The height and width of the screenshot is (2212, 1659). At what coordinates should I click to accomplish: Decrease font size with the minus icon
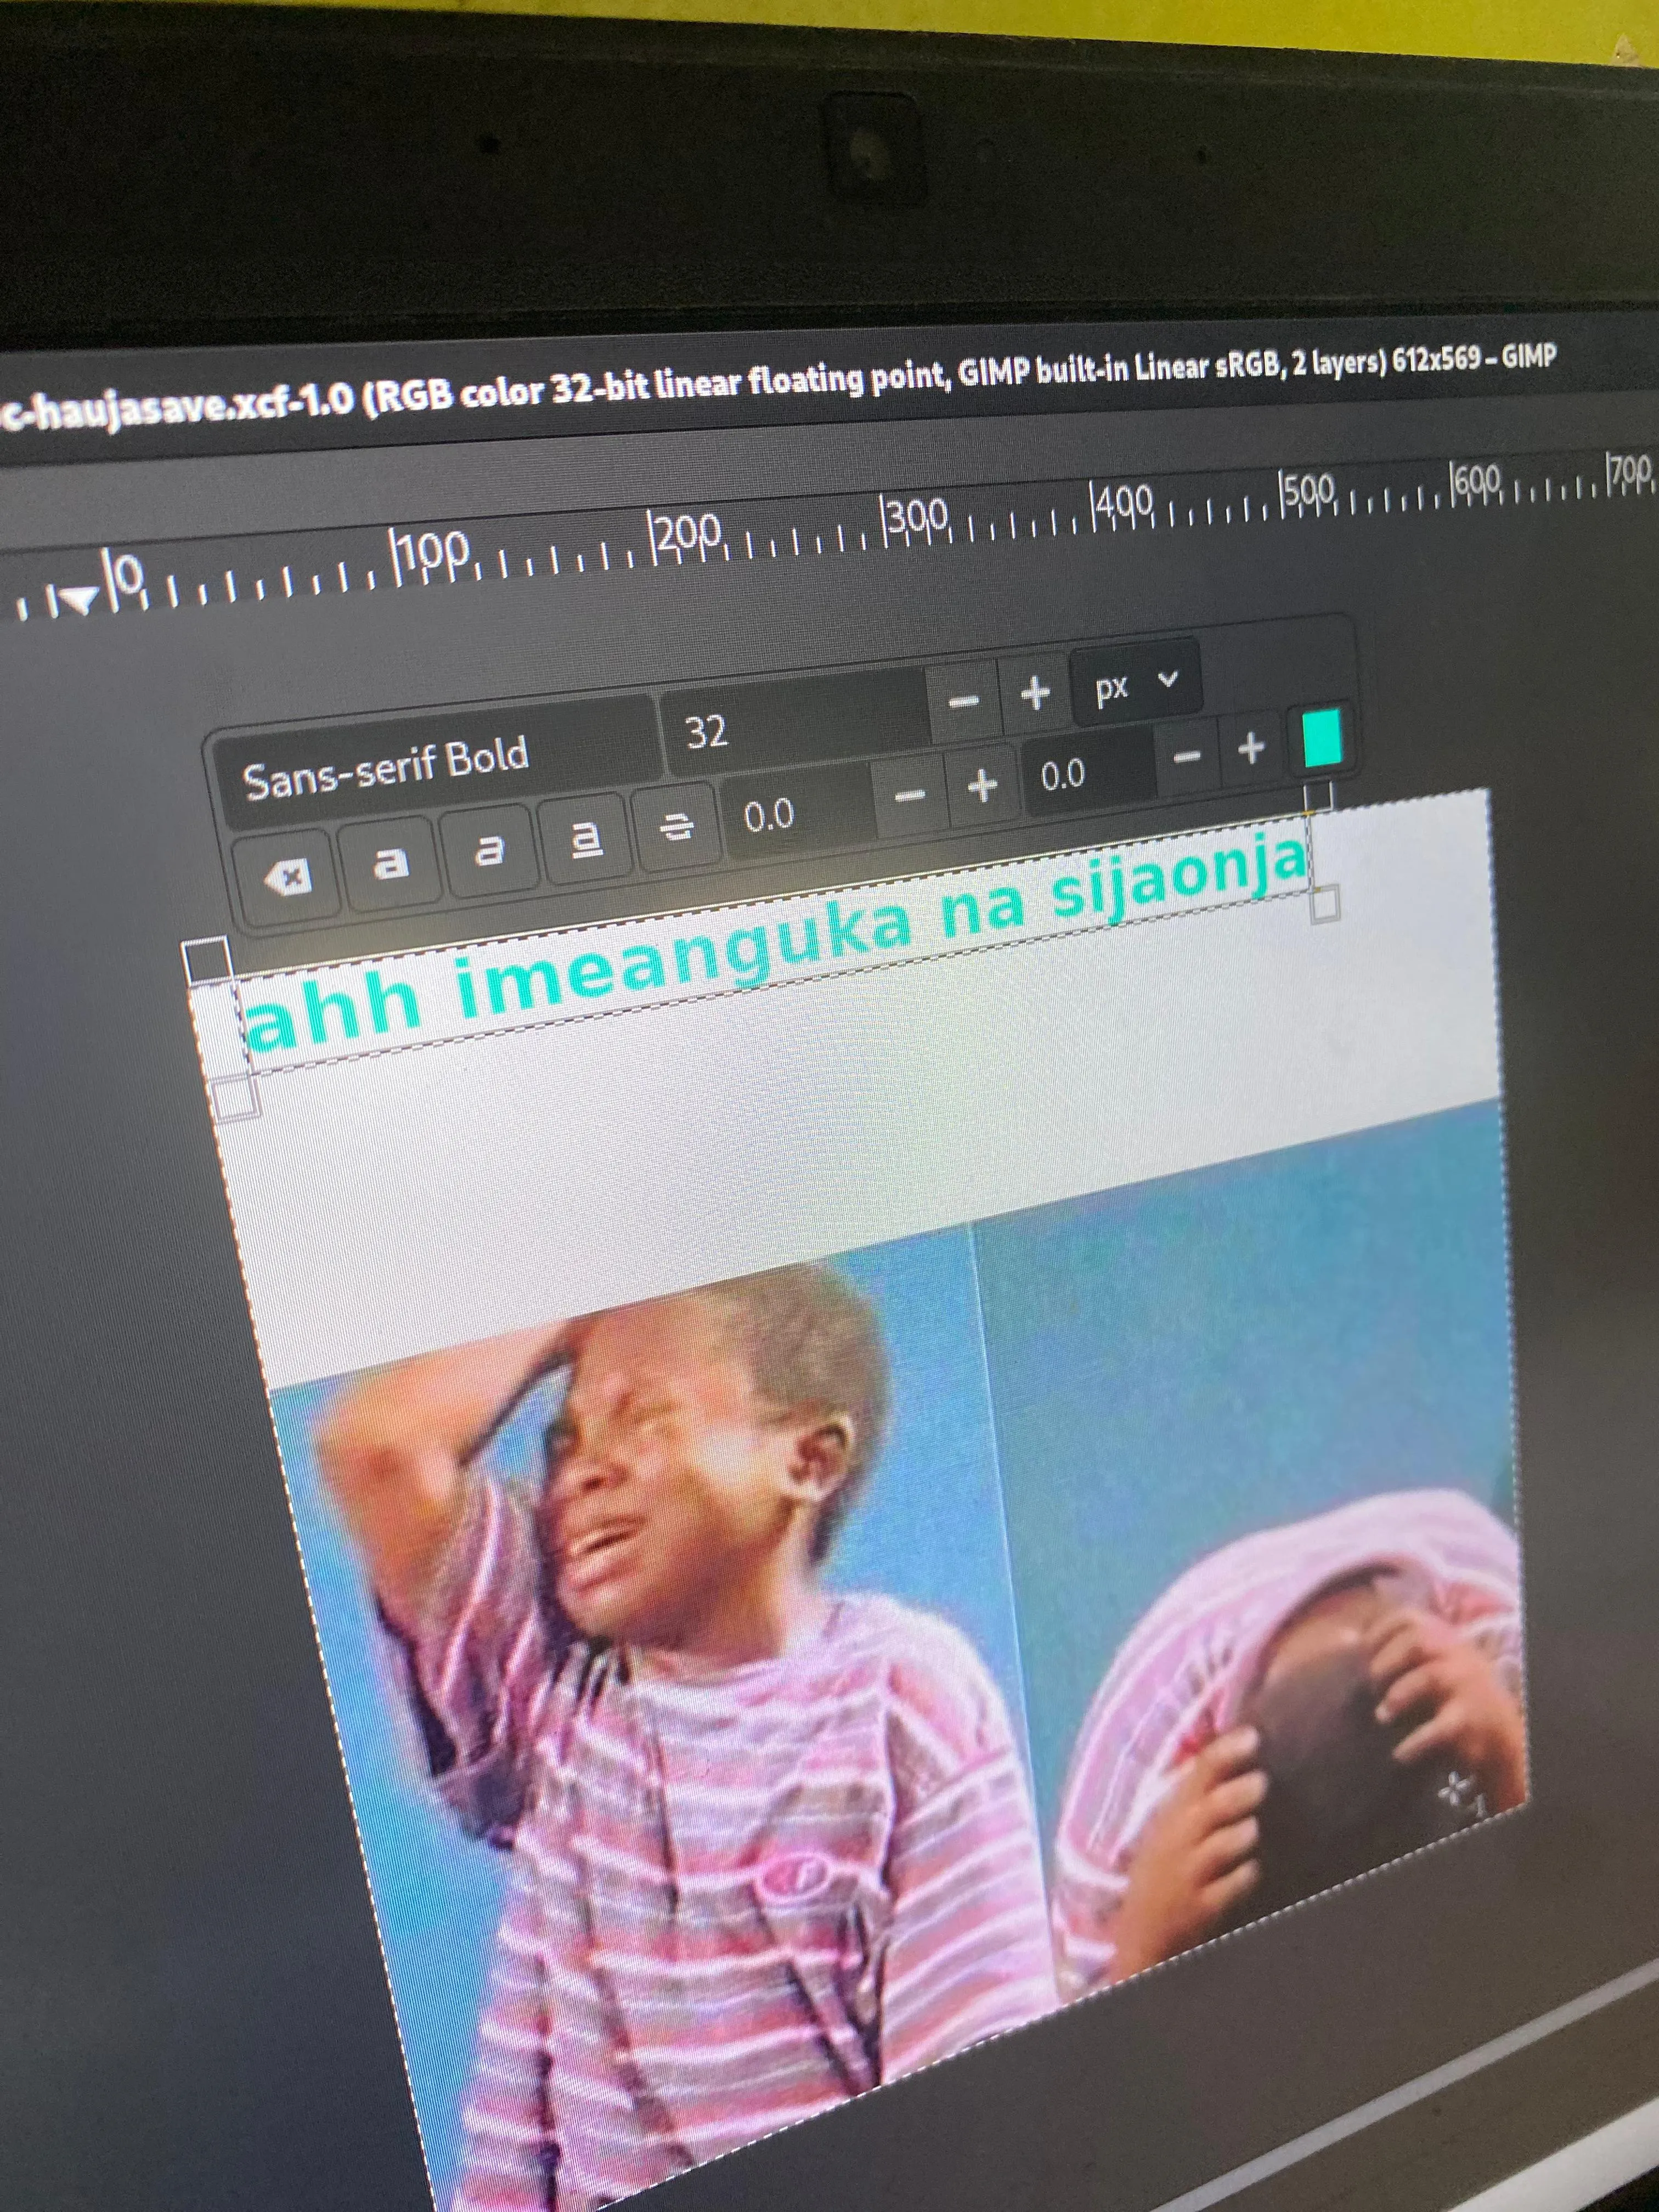pos(962,702)
